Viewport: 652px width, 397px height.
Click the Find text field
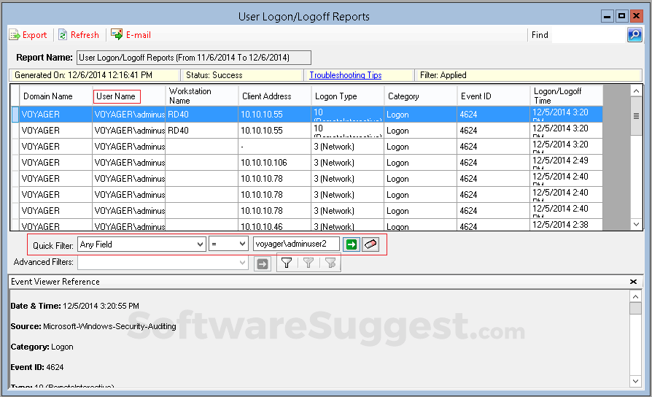[x=589, y=35]
